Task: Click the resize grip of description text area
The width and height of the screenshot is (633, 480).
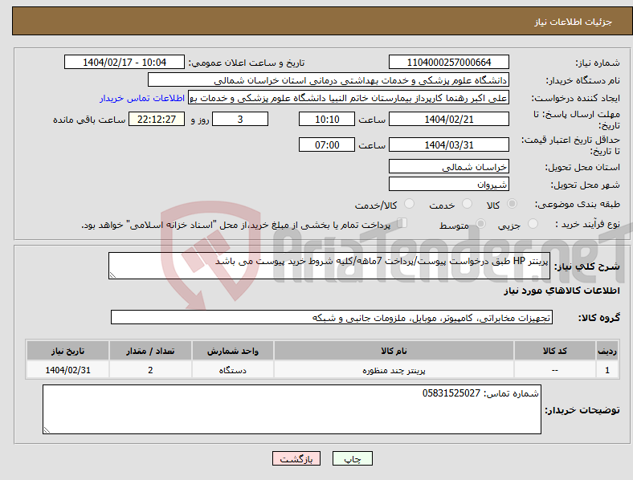Action: tap(112, 275)
